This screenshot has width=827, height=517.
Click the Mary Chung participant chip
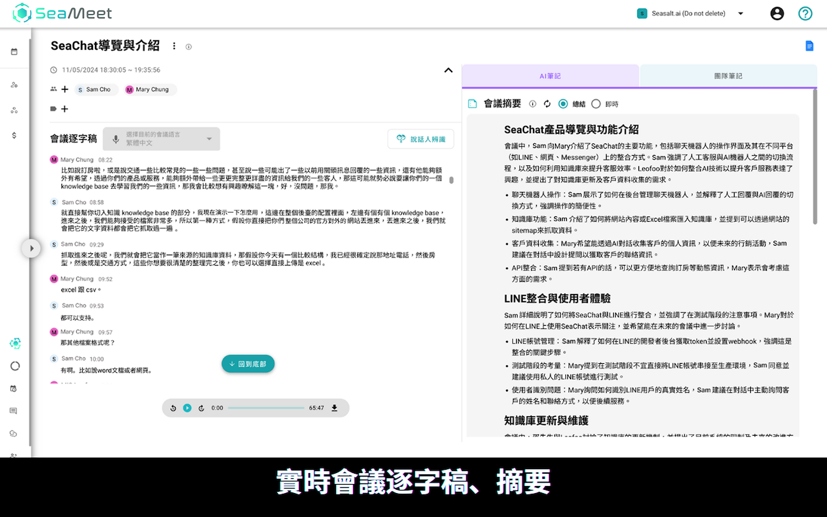[151, 90]
